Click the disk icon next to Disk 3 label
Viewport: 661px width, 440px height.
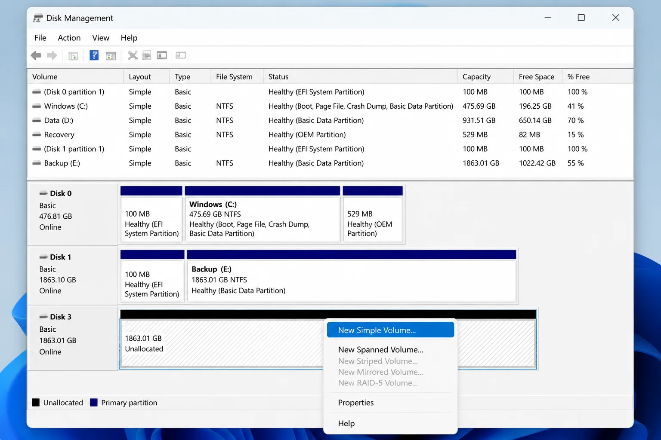point(43,317)
